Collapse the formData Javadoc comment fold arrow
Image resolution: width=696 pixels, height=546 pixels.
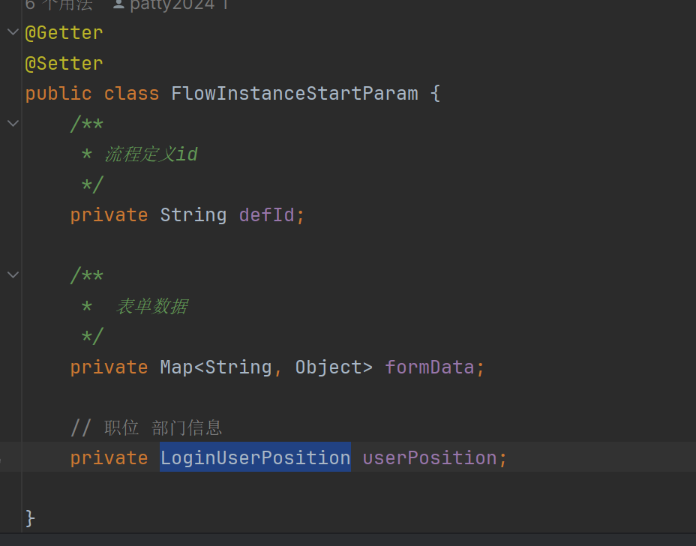pyautogui.click(x=12, y=275)
